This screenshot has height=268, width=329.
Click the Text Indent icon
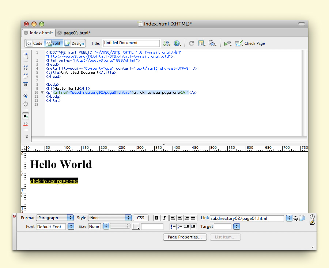[193, 226]
